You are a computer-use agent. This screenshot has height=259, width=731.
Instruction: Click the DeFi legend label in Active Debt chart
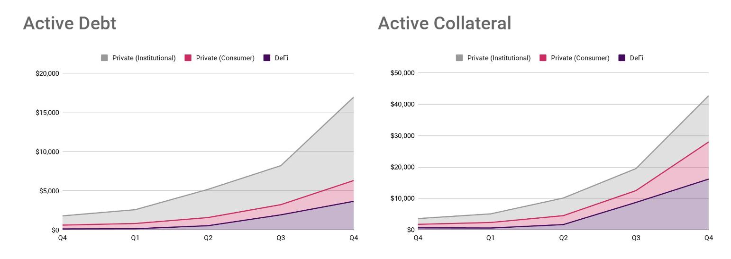point(282,58)
